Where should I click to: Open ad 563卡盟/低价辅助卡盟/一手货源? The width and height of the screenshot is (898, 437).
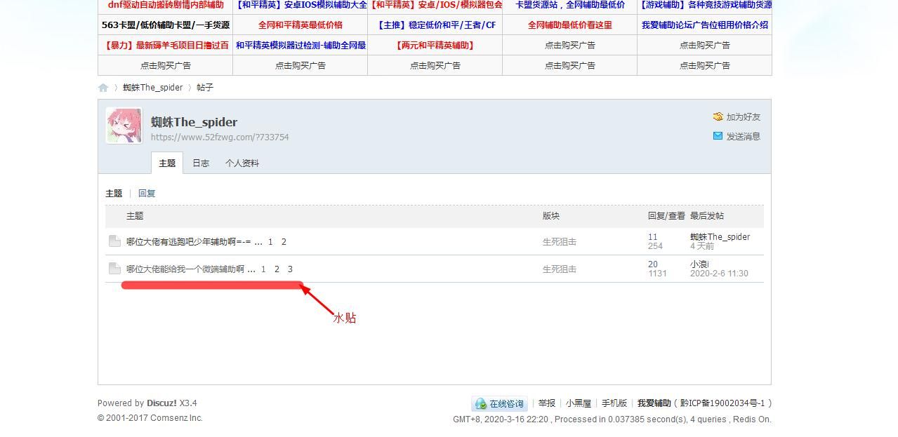tap(166, 25)
